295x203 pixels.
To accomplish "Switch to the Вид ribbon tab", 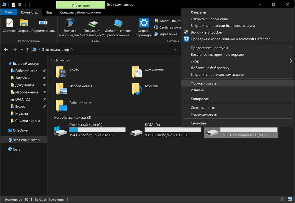I will point(49,12).
